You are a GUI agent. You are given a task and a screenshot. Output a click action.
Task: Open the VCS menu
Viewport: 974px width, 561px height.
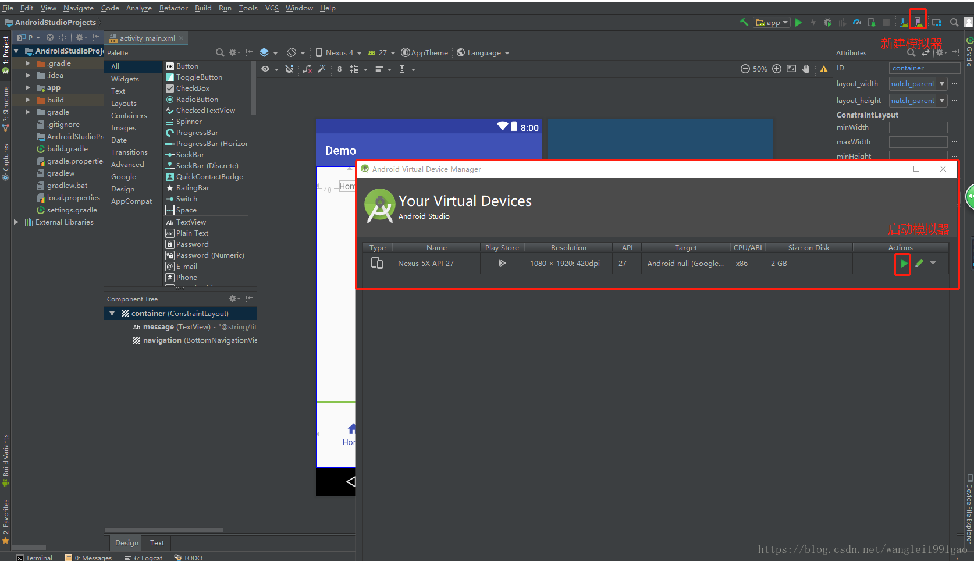(272, 8)
